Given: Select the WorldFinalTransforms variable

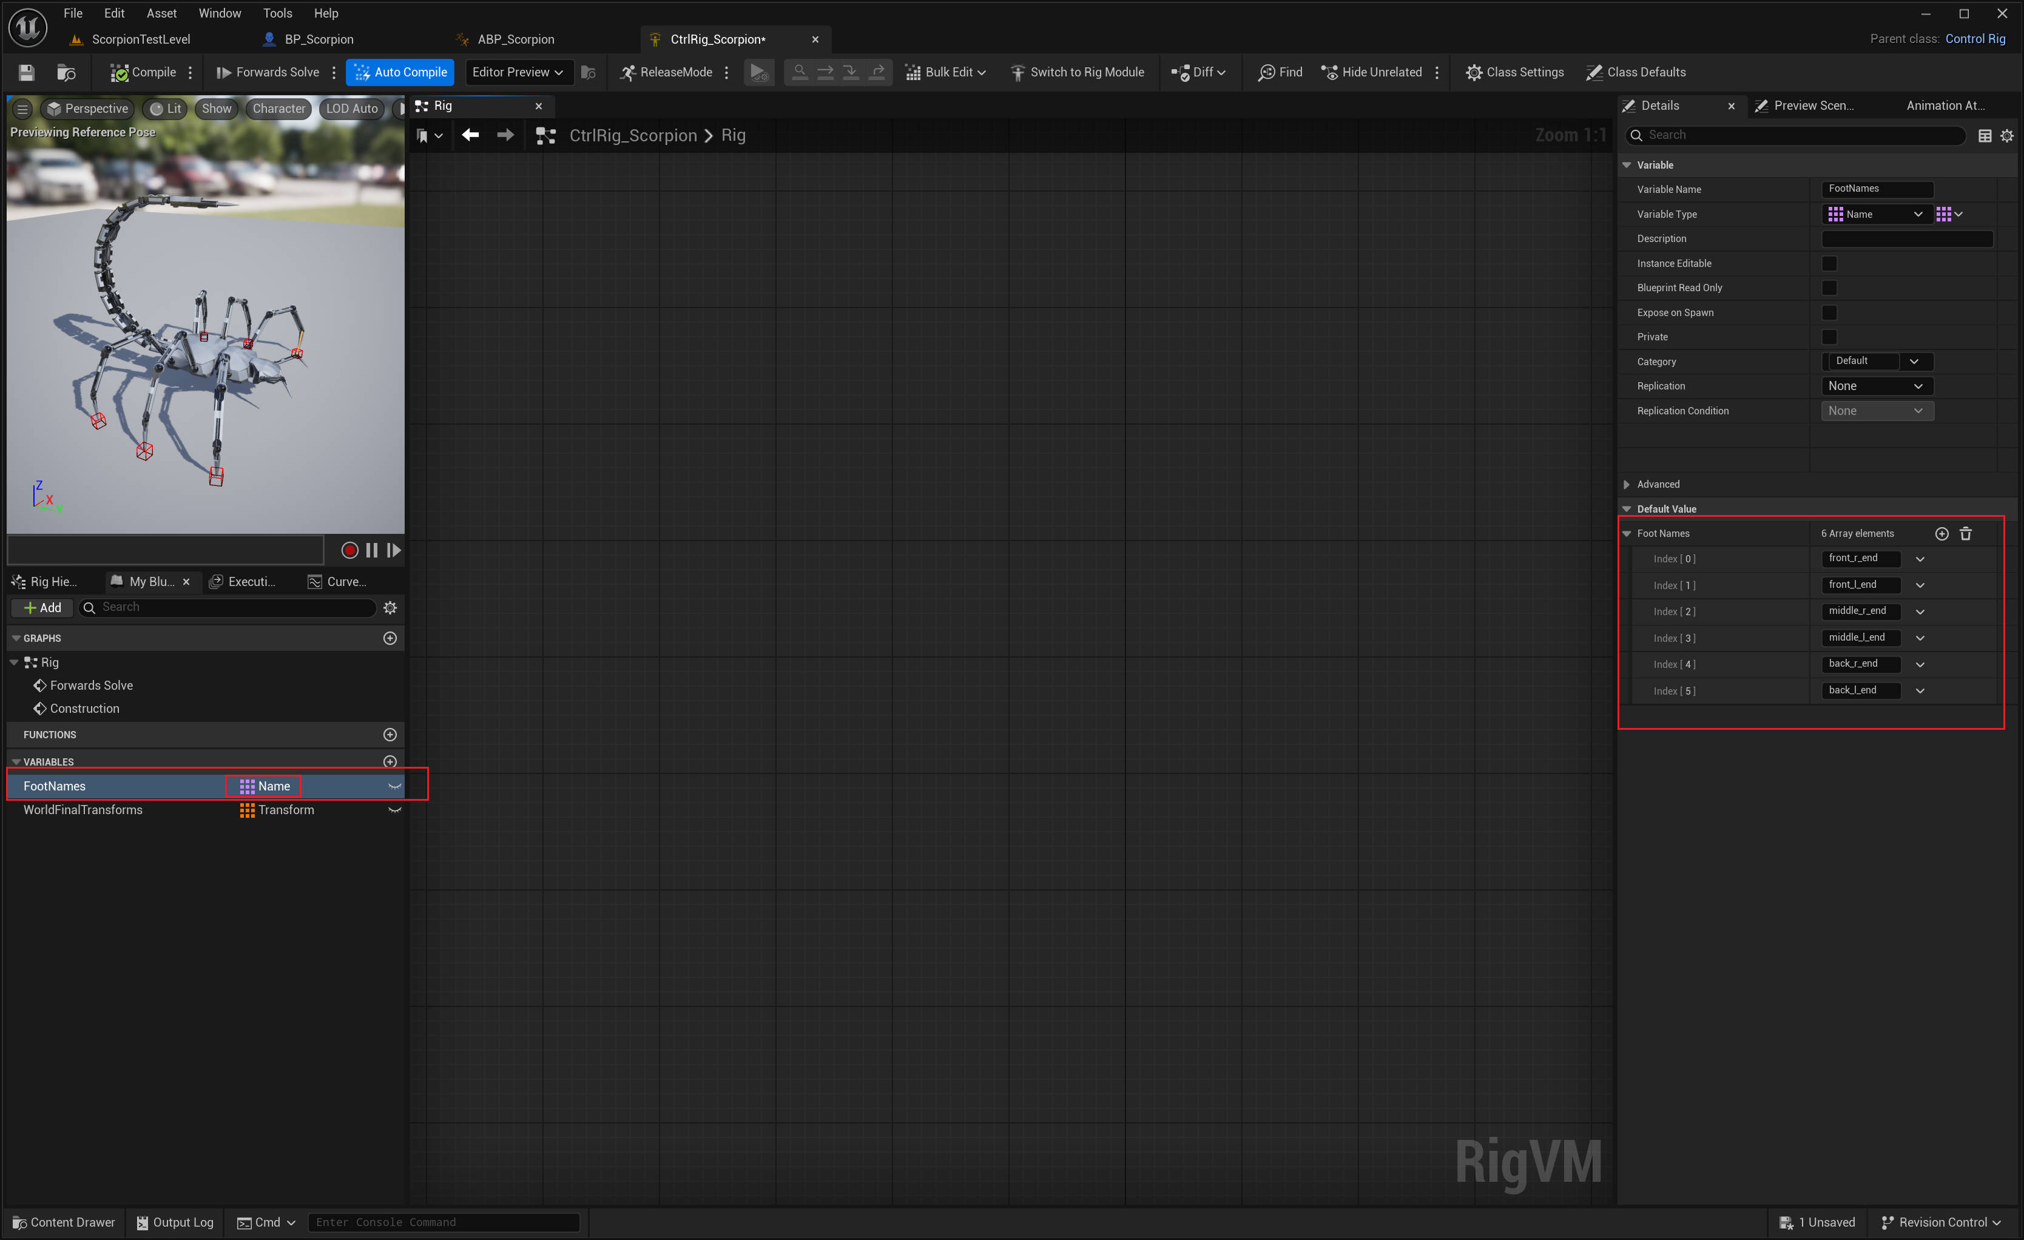Looking at the screenshot, I should pyautogui.click(x=83, y=810).
